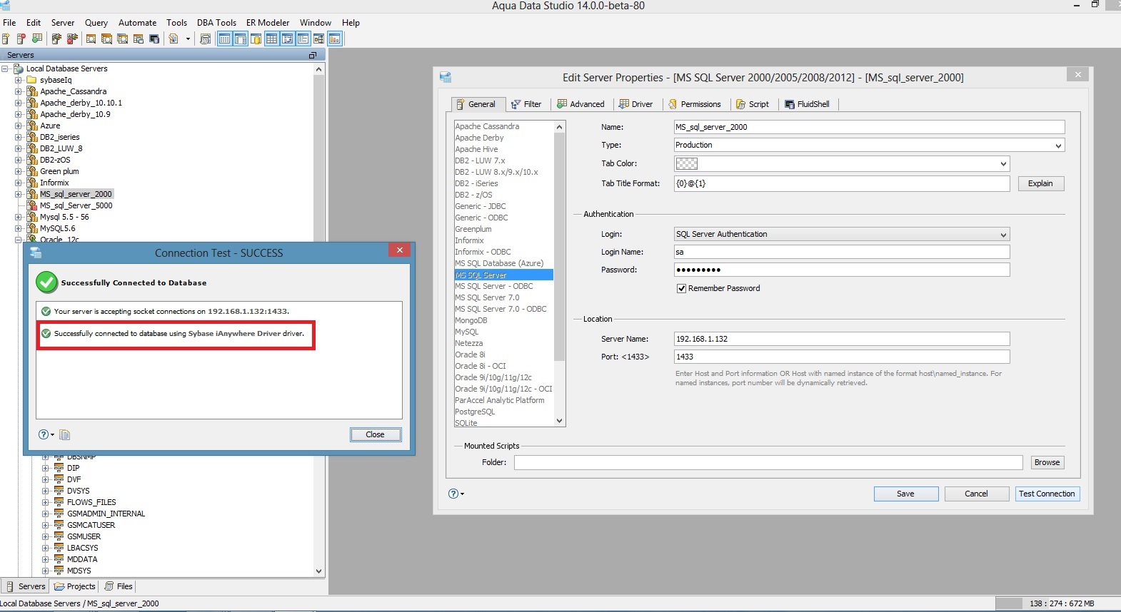Click Close in the Connection Test dialog
1121x612 pixels.
point(375,434)
